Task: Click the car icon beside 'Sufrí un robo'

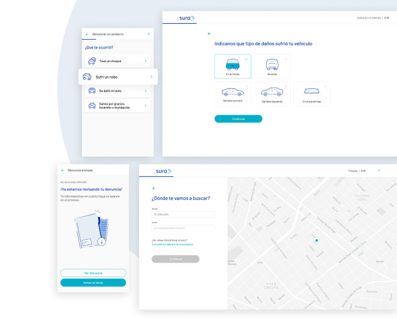Action: [x=87, y=77]
